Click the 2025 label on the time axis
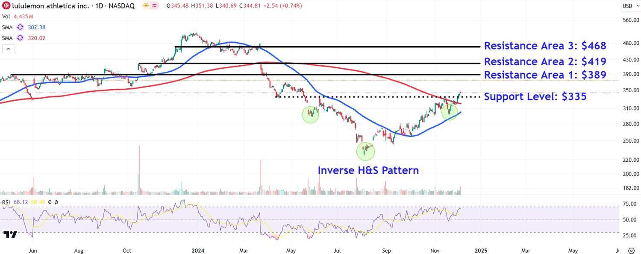The image size is (641, 254). click(481, 250)
